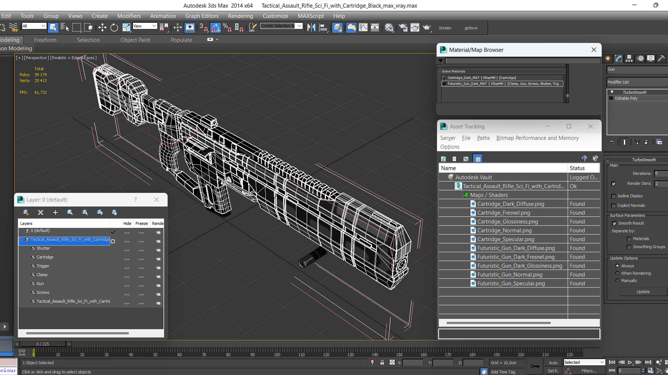This screenshot has height=375, width=668.
Task: Switch to the Freeform ribbon tab
Action: click(x=45, y=40)
